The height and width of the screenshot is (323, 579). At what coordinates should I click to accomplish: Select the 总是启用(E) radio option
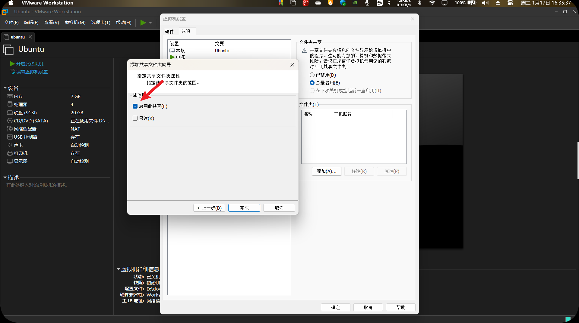pos(312,83)
